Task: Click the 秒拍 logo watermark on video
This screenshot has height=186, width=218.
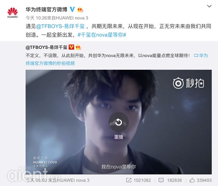Action: click(189, 83)
